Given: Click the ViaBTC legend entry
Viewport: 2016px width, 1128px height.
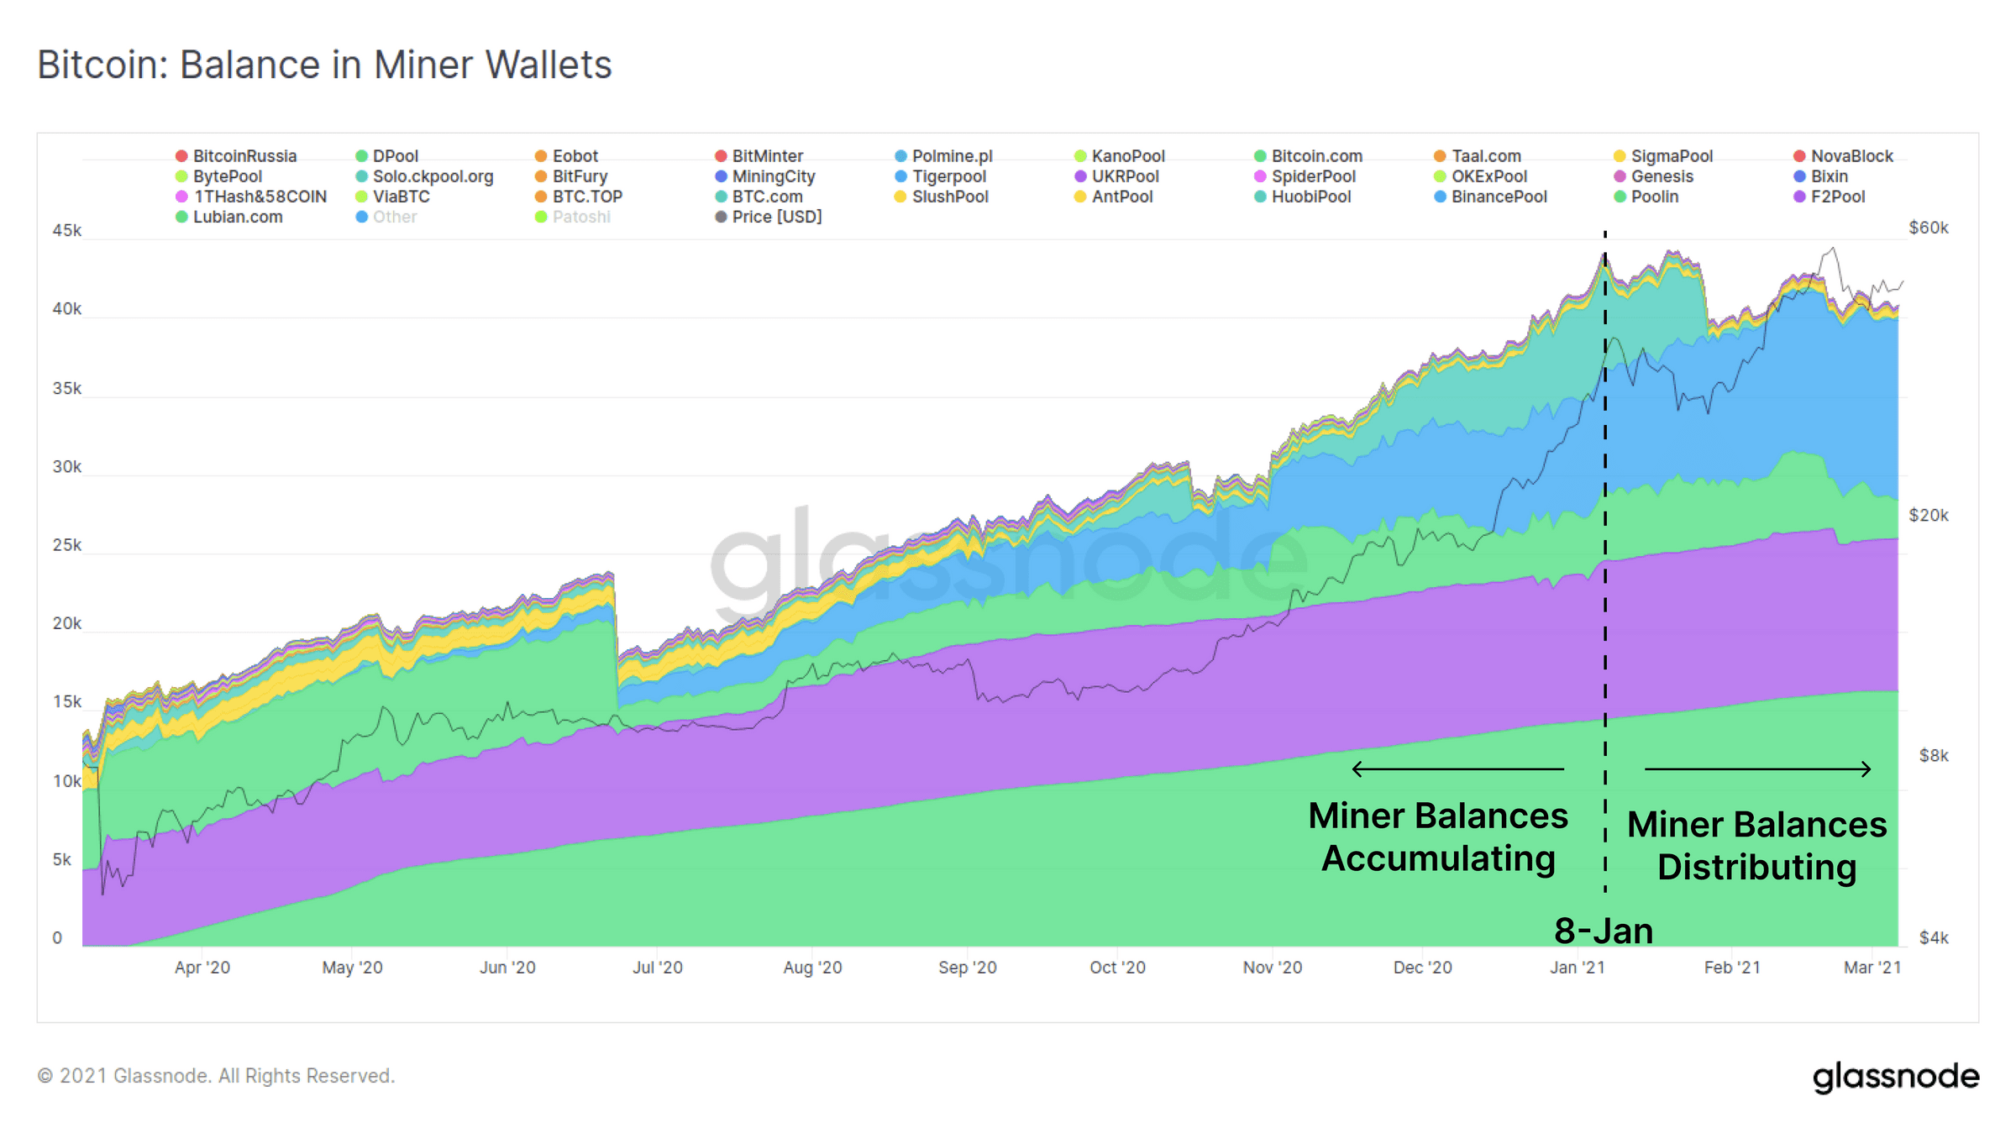Looking at the screenshot, I should click(x=392, y=197).
